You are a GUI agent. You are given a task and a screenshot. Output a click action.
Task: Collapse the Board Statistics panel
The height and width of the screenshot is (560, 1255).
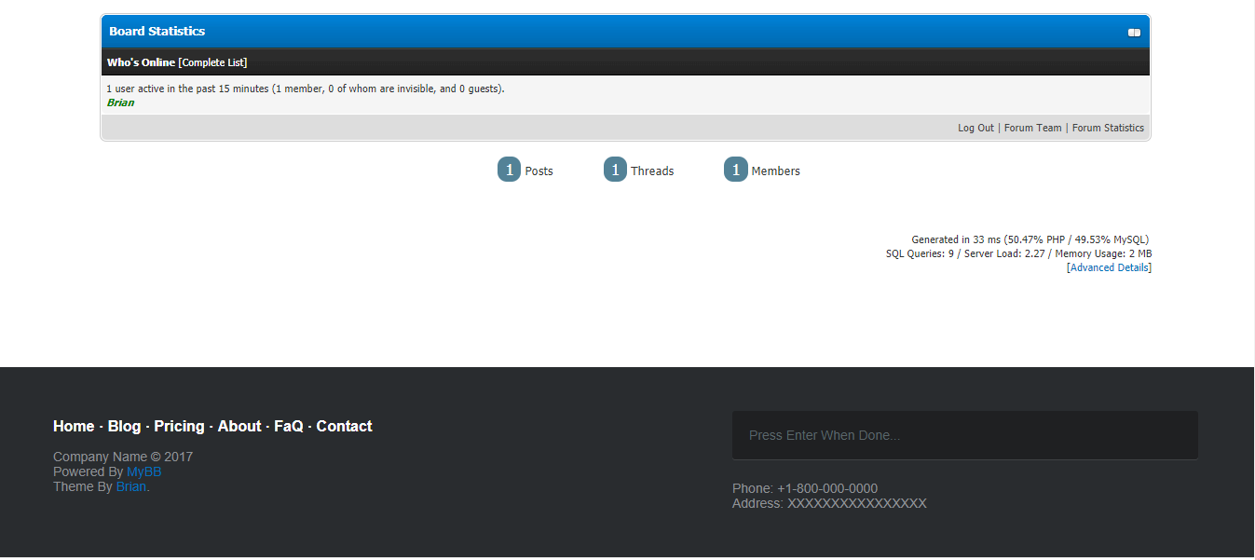[x=1134, y=33]
